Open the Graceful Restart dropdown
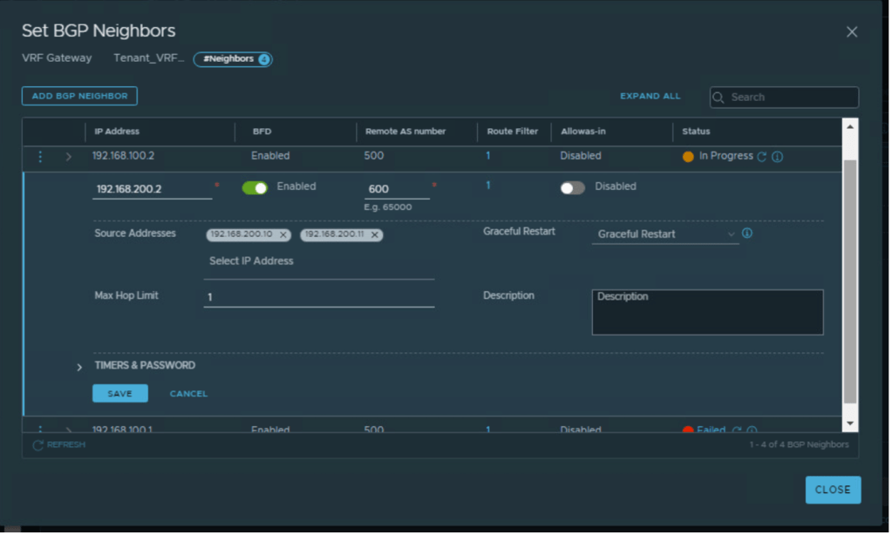892x535 pixels. tap(664, 234)
